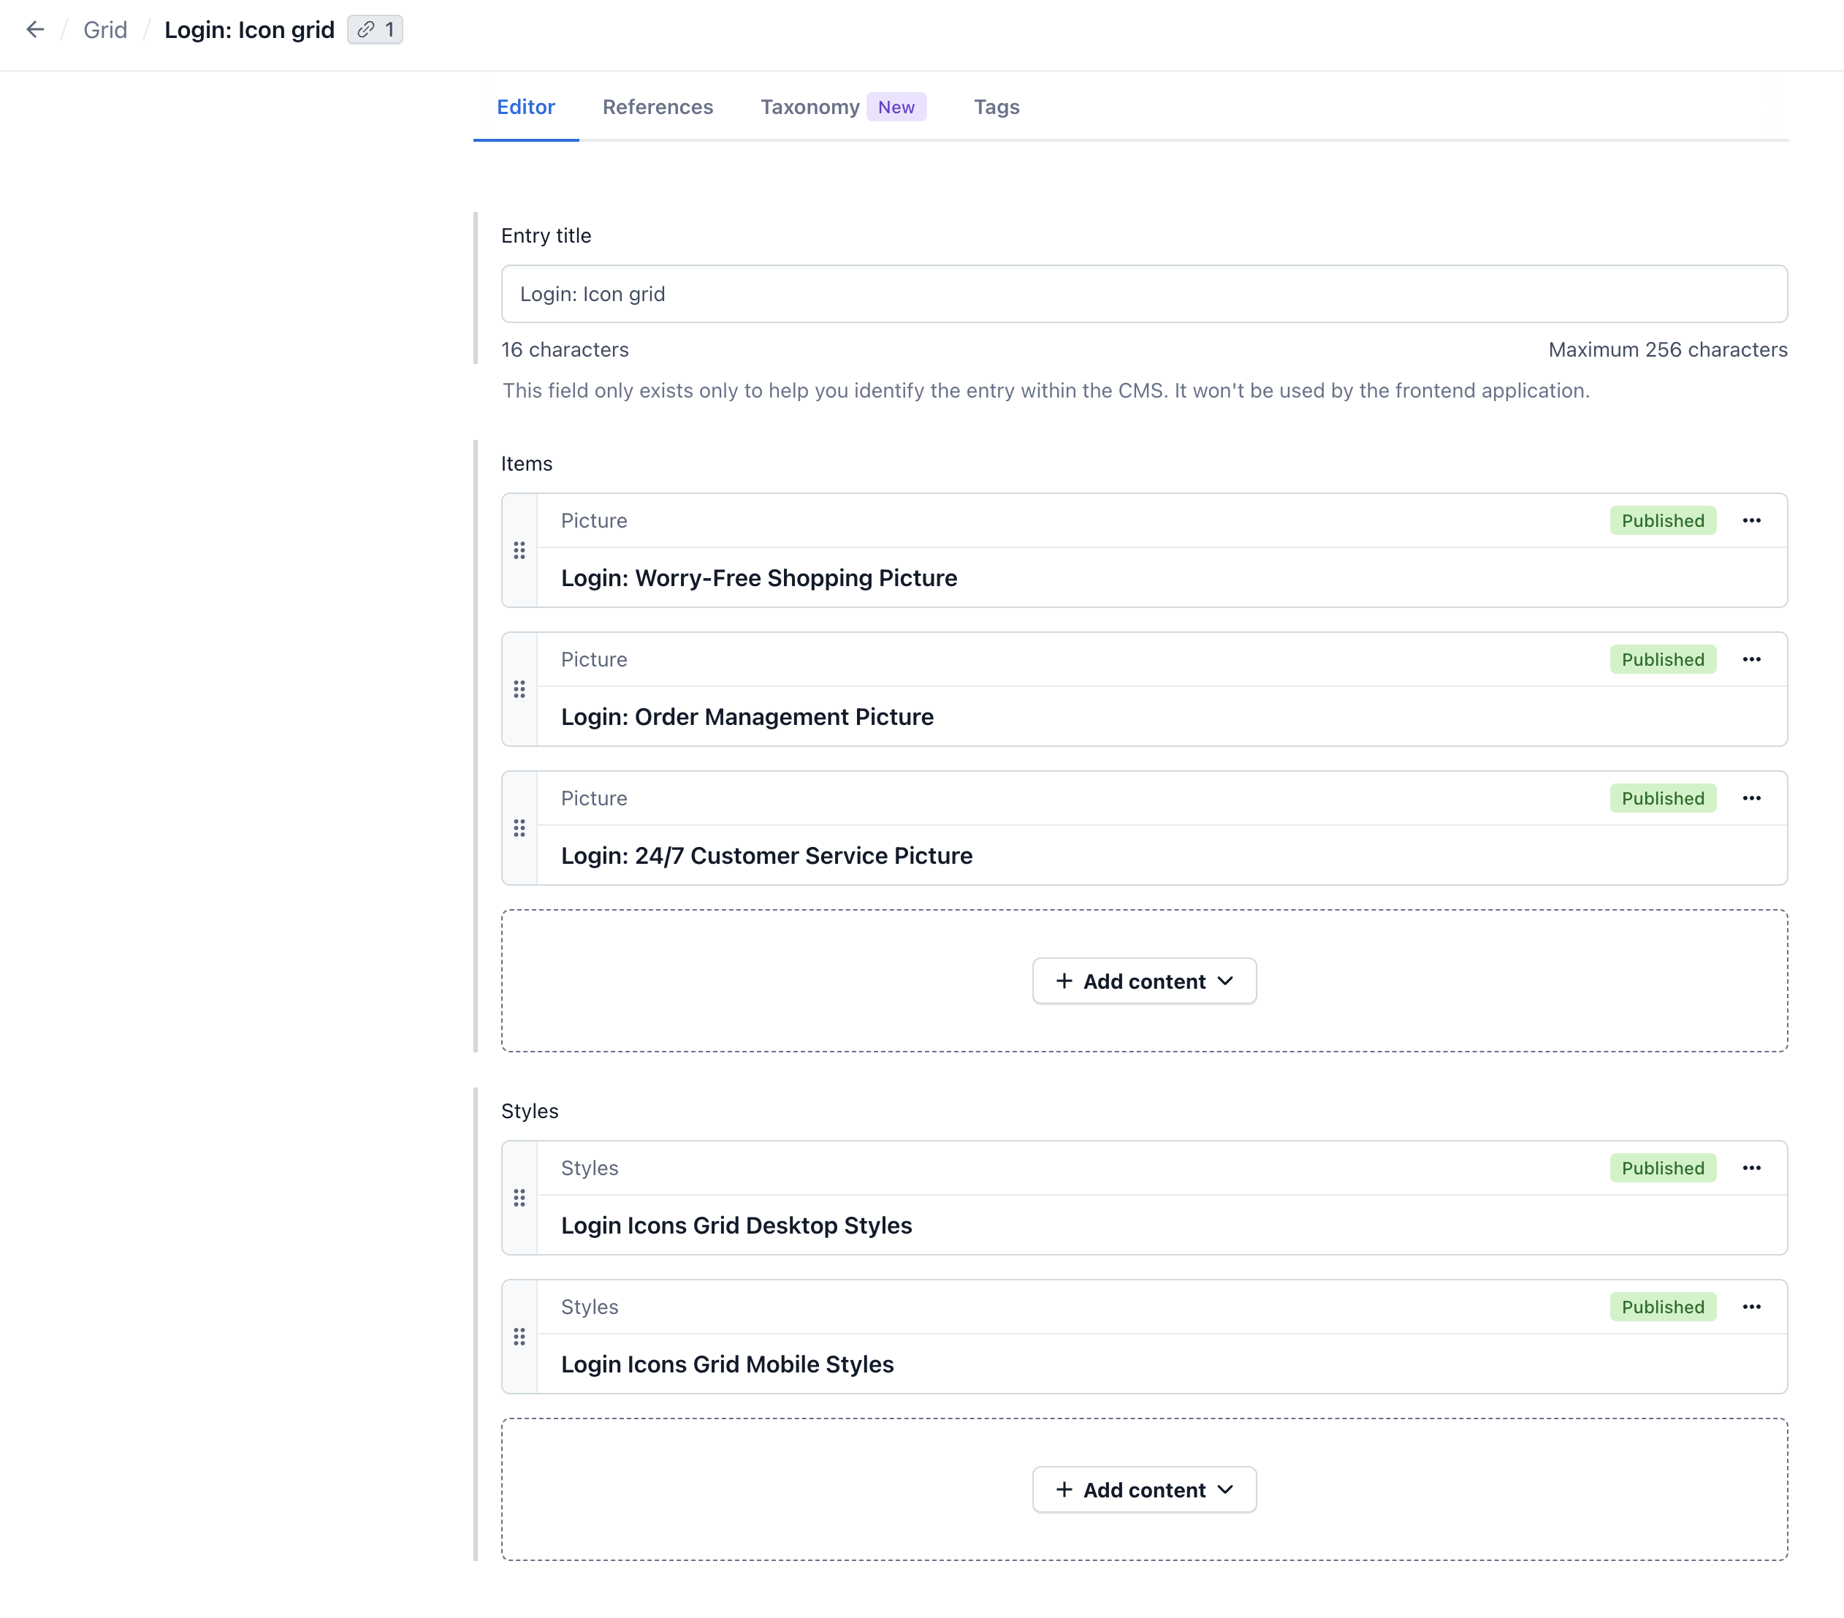The image size is (1844, 1618).
Task: Open actions menu for Worry-Free Shopping Picture
Action: (x=1752, y=520)
